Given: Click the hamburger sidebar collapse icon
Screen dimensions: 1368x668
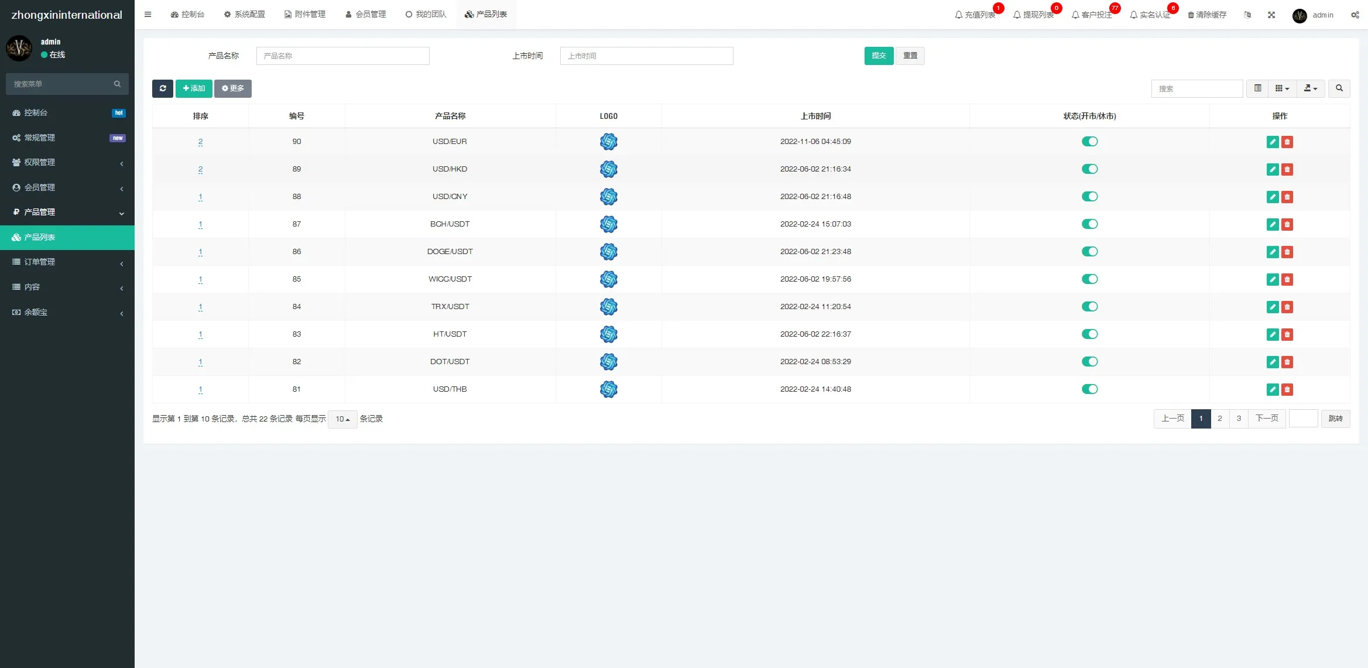Looking at the screenshot, I should pos(148,15).
